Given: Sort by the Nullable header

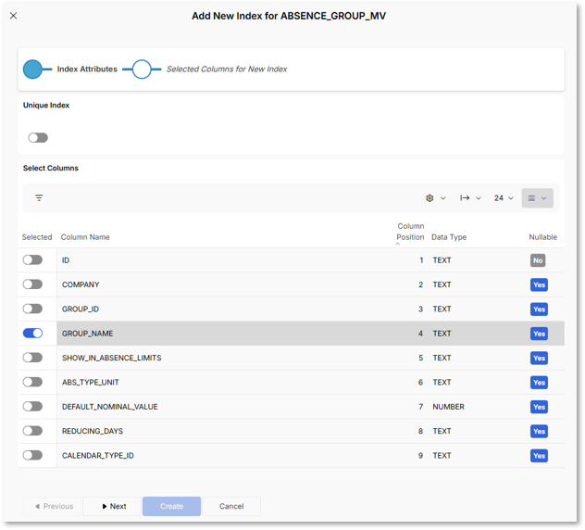Looking at the screenshot, I should (542, 237).
